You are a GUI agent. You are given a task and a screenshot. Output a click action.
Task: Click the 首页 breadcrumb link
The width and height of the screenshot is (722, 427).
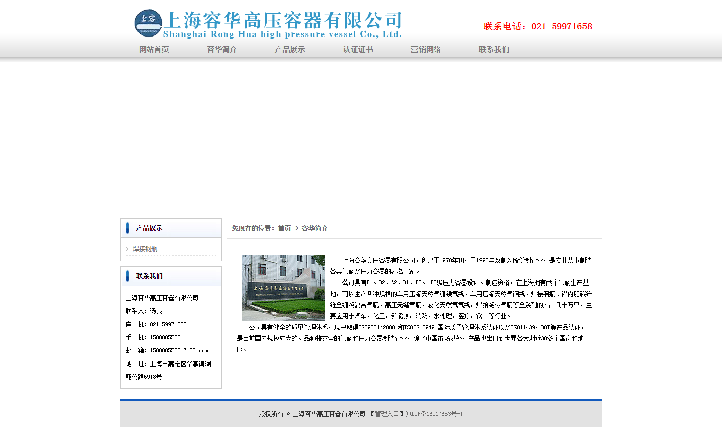(x=284, y=229)
